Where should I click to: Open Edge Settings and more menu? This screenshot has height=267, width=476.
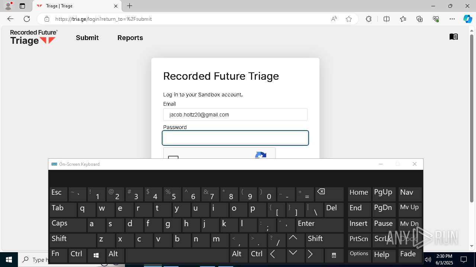[452, 19]
